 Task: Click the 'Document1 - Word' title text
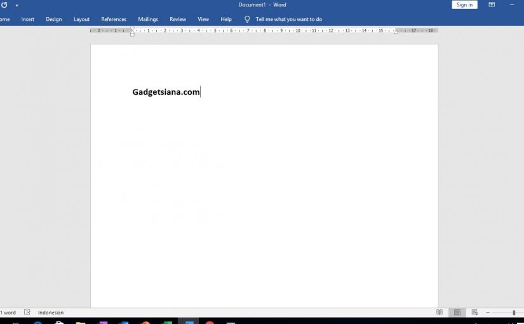262,4
